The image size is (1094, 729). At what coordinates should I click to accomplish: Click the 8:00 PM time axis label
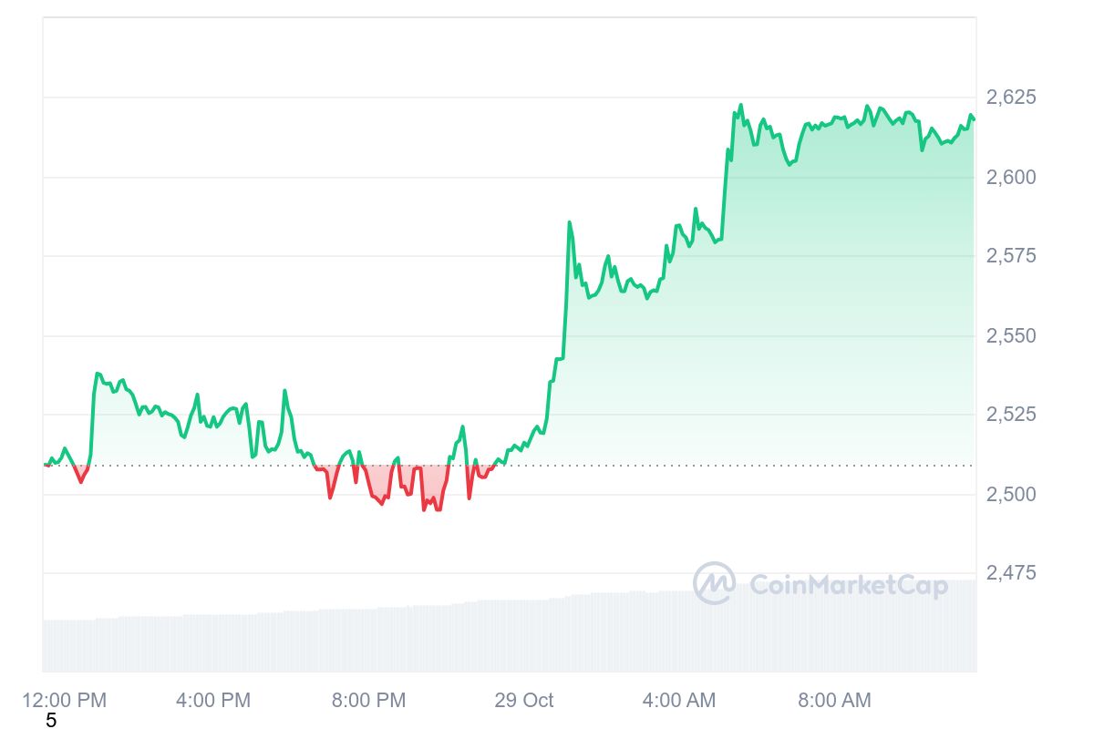pos(368,700)
